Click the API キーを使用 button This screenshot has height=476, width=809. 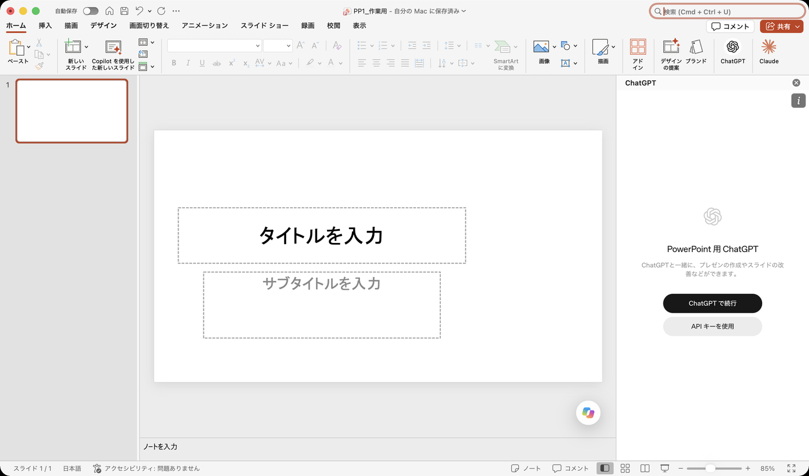point(712,327)
